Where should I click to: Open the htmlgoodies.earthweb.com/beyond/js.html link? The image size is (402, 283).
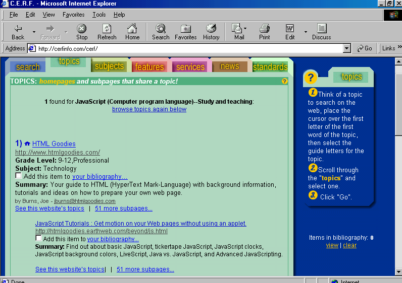(x=102, y=231)
